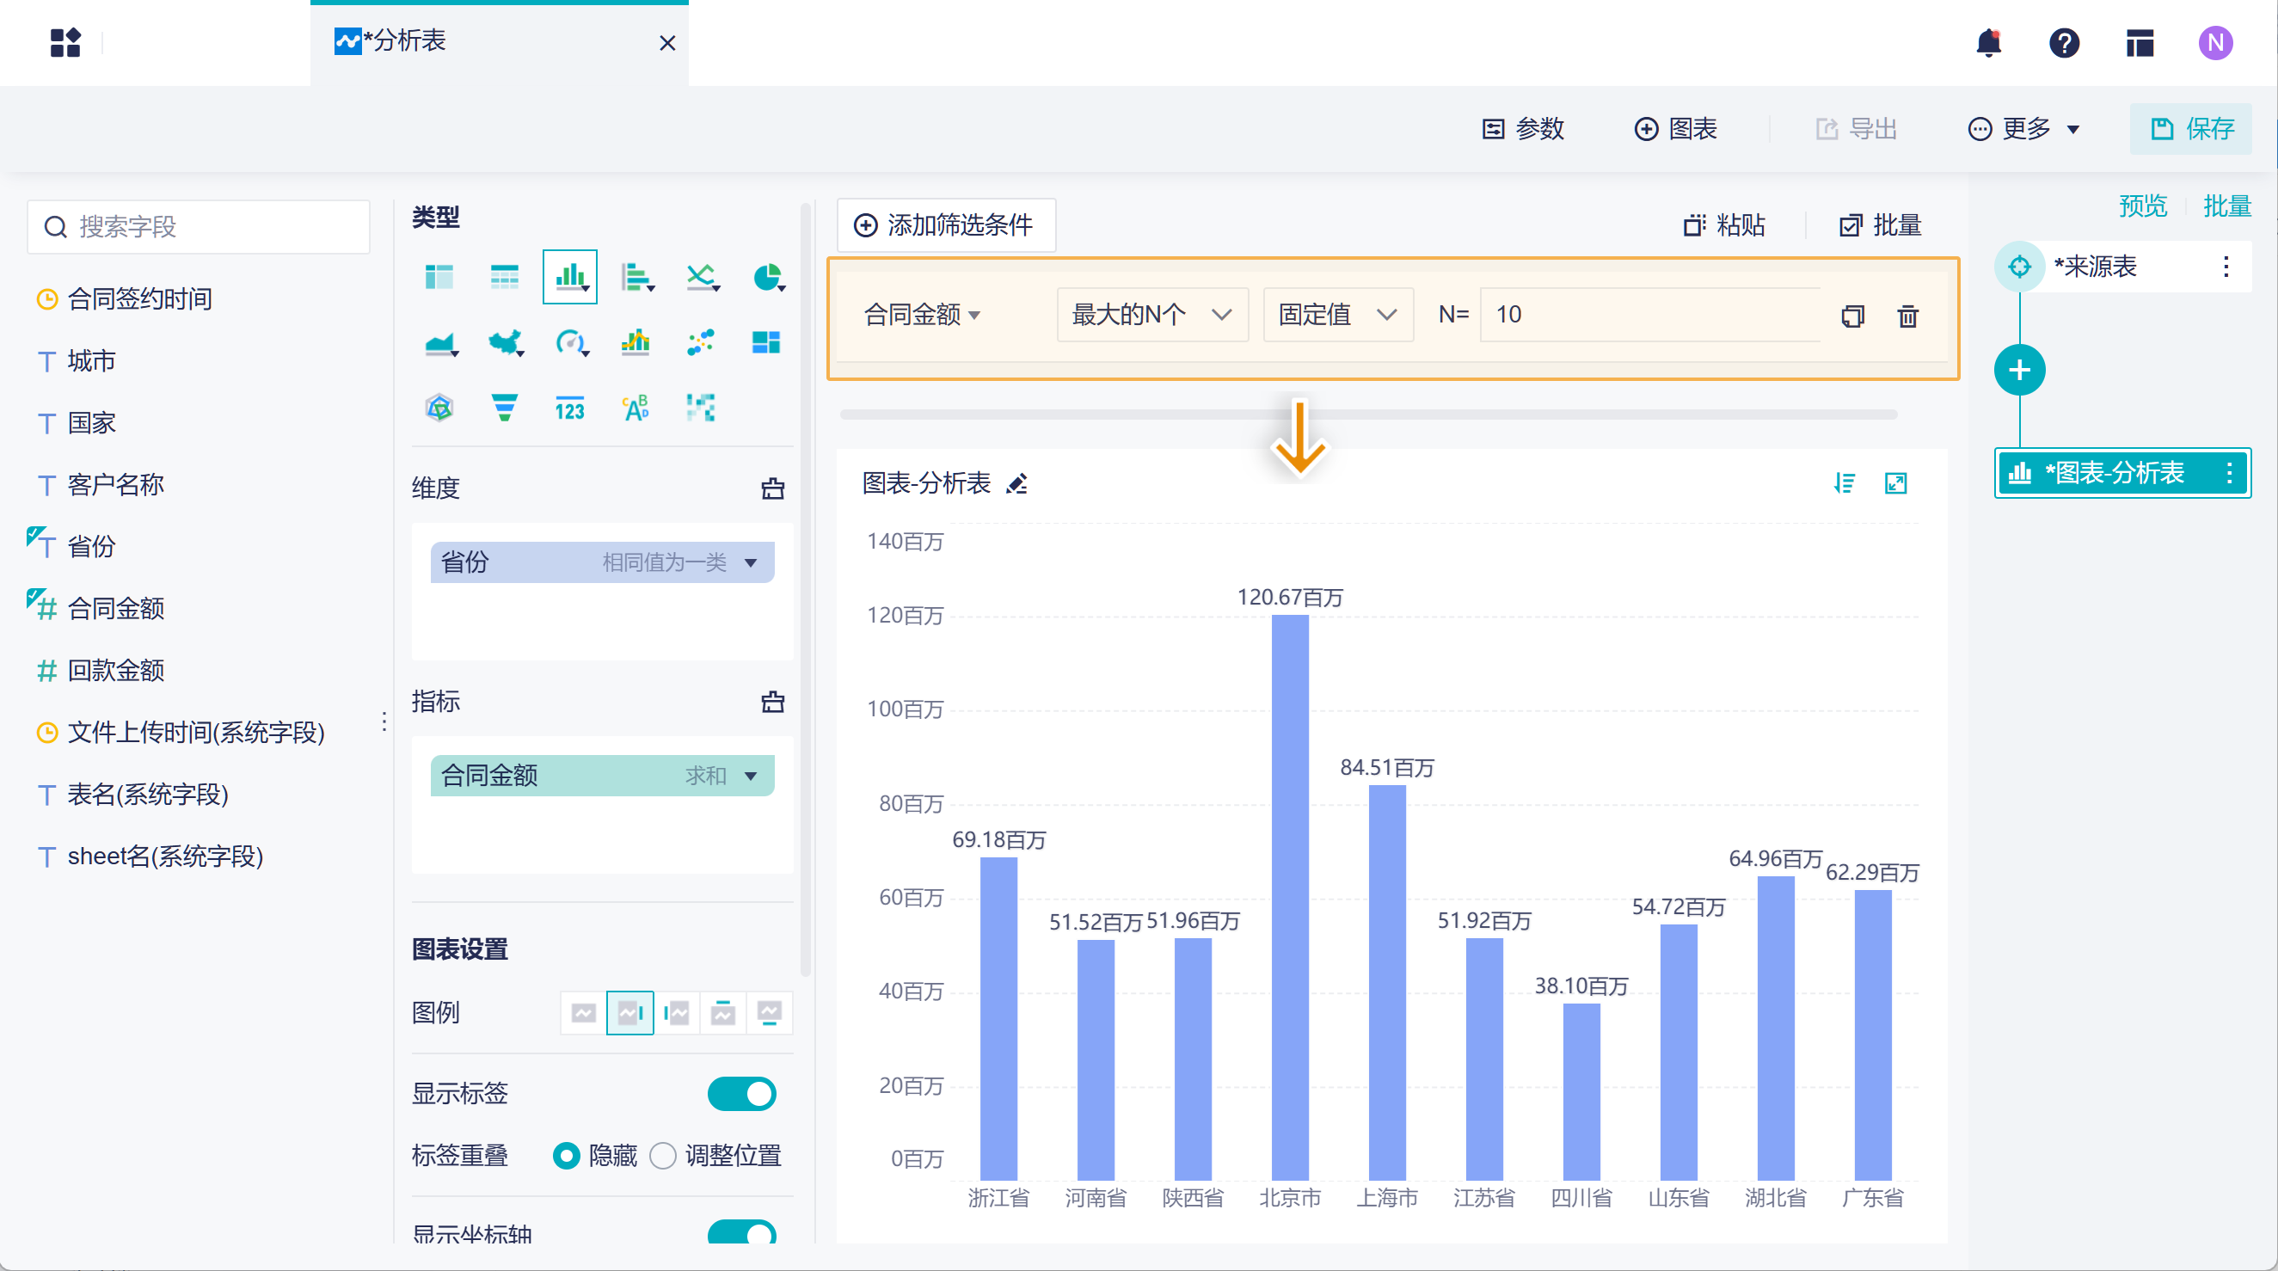Select the line chart type
The width and height of the screenshot is (2278, 1271).
coord(703,278)
